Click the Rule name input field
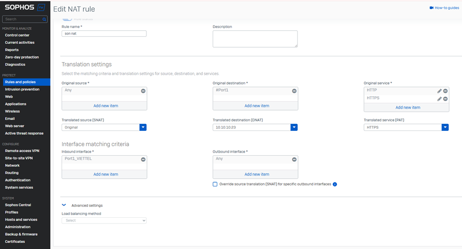This screenshot has width=462, height=249. coord(104,34)
